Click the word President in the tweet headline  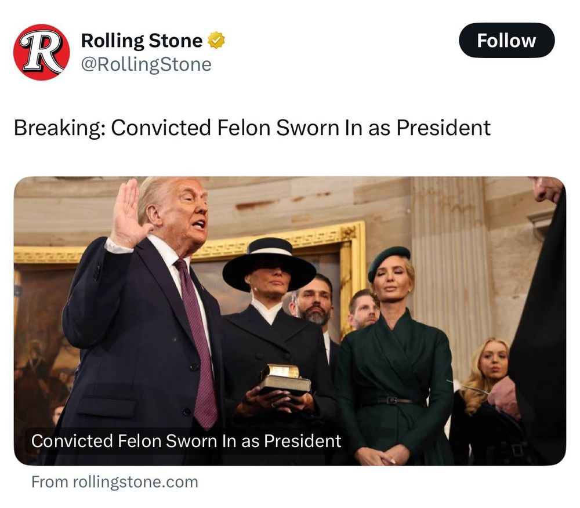pyautogui.click(x=443, y=128)
